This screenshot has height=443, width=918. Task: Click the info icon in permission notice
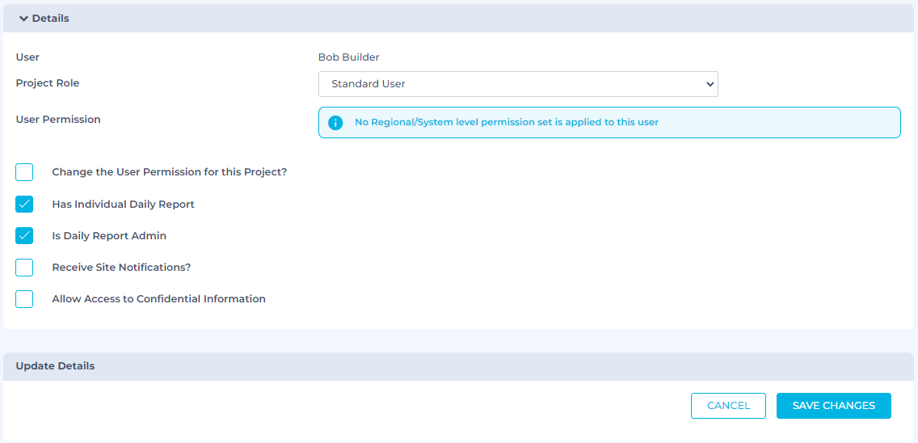click(335, 123)
